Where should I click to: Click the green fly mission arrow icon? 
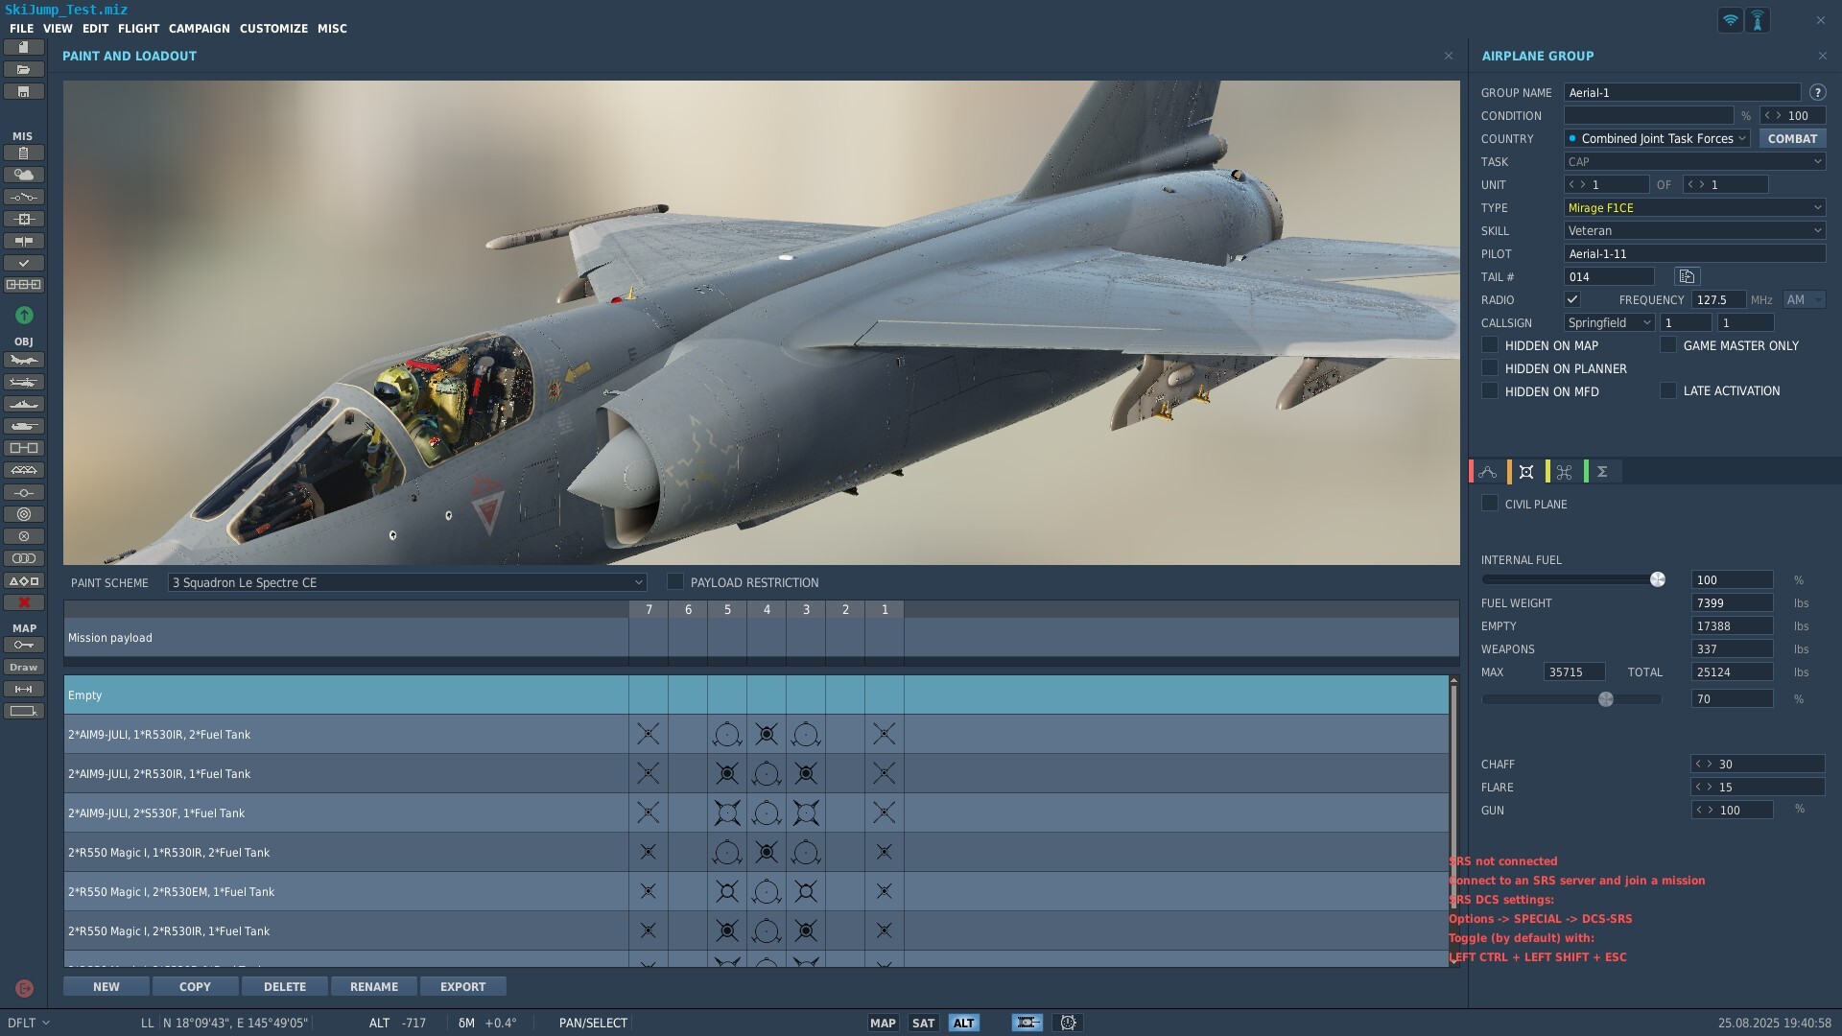[24, 315]
